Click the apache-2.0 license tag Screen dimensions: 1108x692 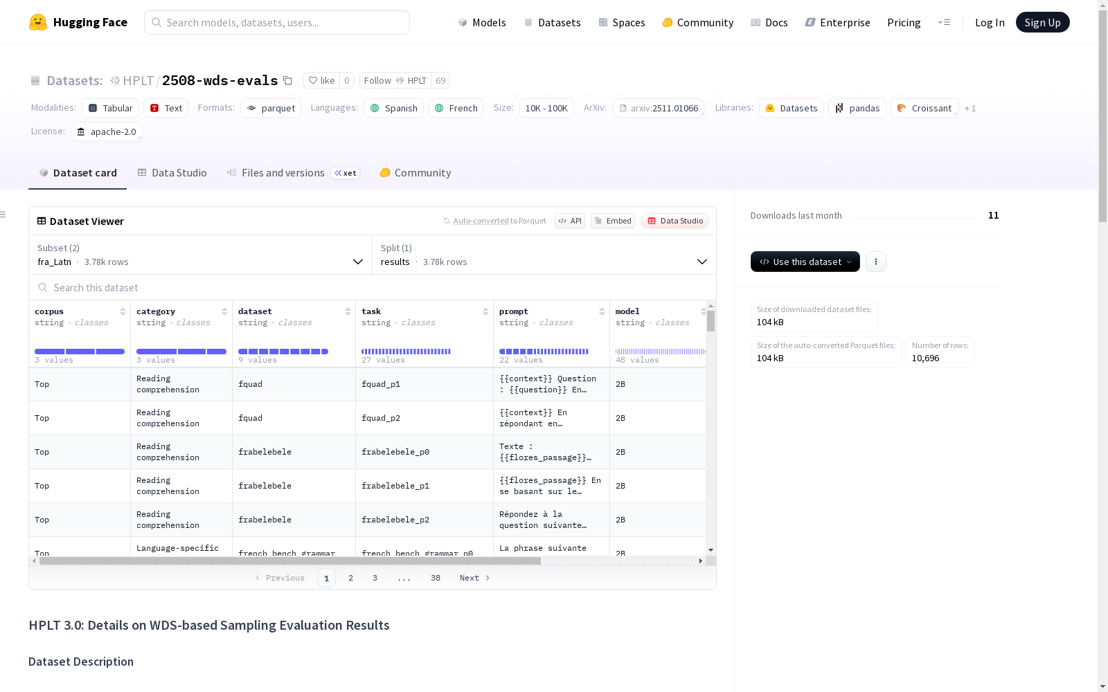pos(107,131)
